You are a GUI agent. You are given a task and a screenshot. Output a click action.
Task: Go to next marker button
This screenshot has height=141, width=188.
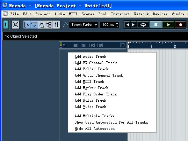(x=133, y=25)
